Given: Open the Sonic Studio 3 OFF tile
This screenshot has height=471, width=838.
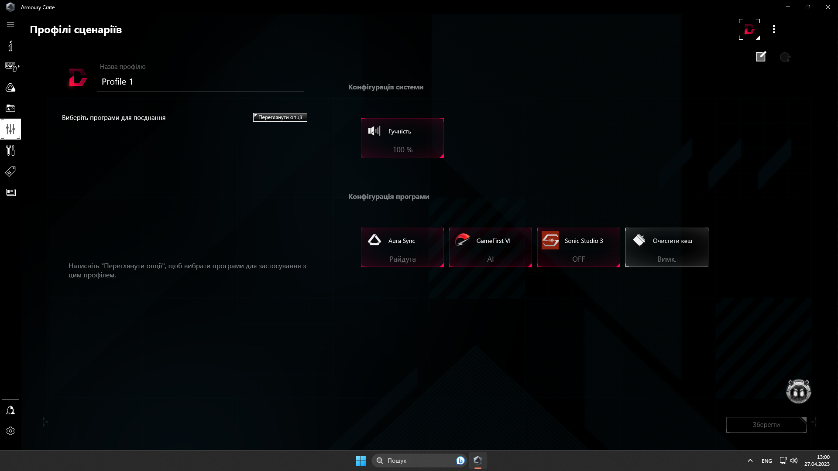Looking at the screenshot, I should (579, 247).
